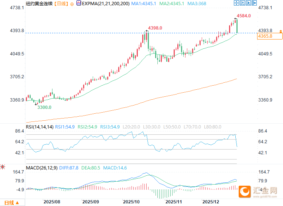Click the right axis value 3360.9
The height and width of the screenshot is (206, 283).
tap(265, 100)
